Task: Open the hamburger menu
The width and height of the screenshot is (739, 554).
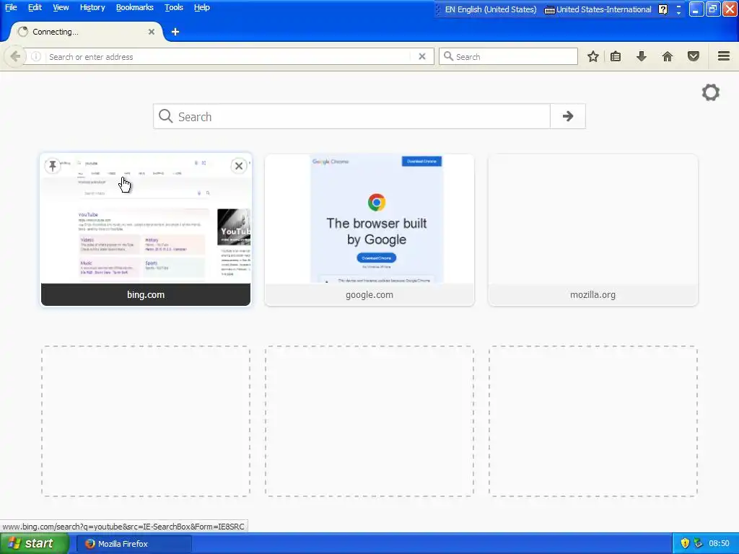Action: tap(724, 56)
